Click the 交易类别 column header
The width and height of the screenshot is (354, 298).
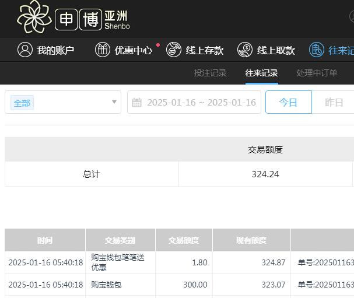(x=120, y=240)
